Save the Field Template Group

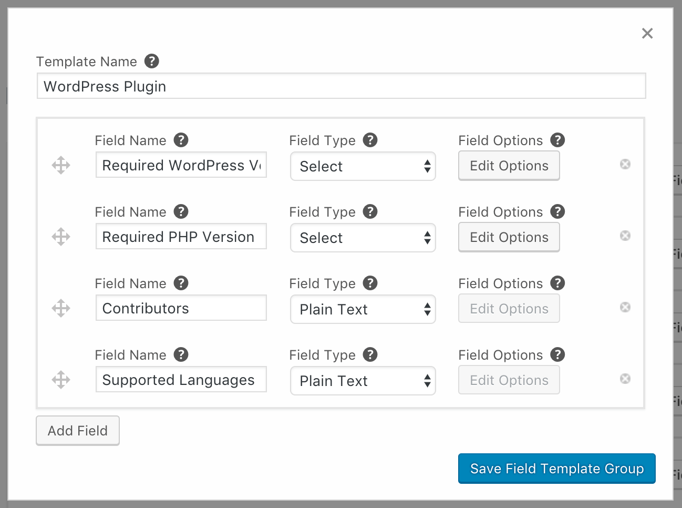point(556,469)
